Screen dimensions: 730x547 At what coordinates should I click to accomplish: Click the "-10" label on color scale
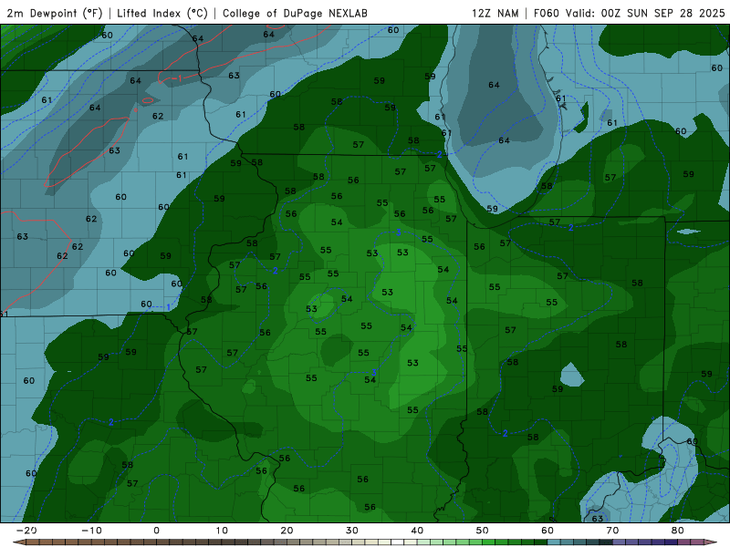(91, 531)
